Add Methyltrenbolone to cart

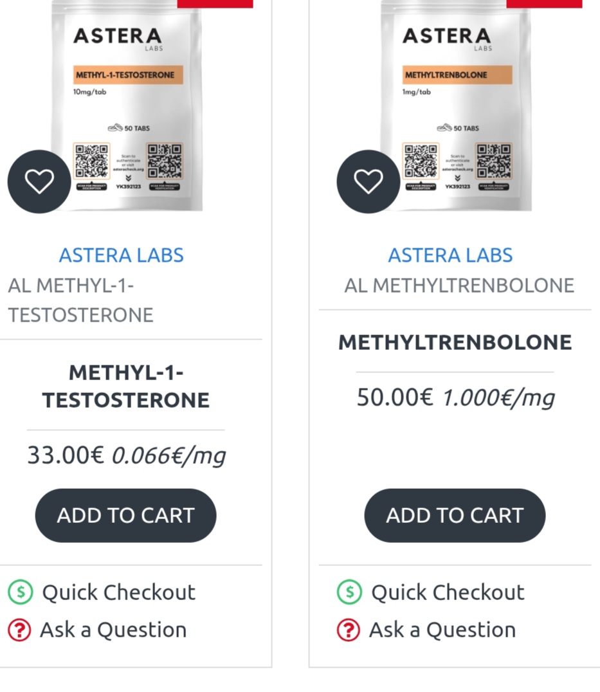[455, 515]
